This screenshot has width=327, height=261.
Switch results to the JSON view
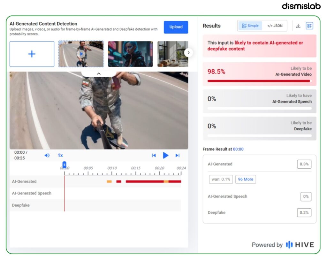tap(275, 26)
